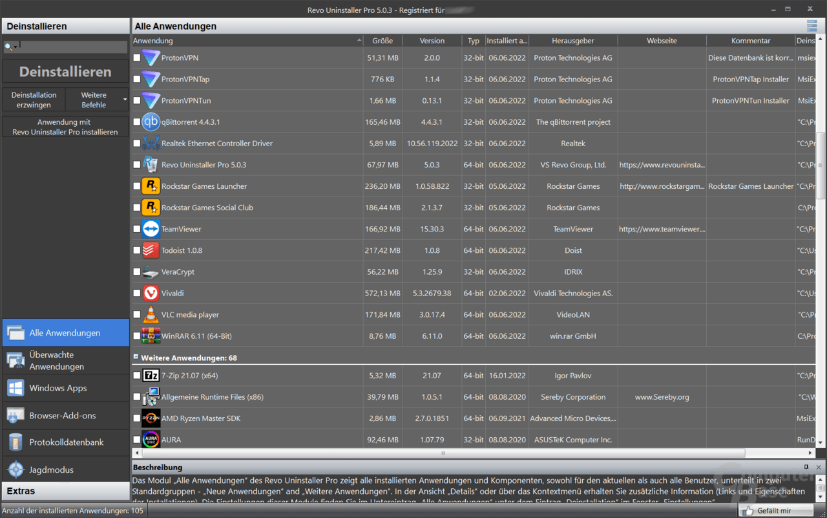827x518 pixels.
Task: Click the Deinstallieren section header
Action: pyautogui.click(x=65, y=26)
